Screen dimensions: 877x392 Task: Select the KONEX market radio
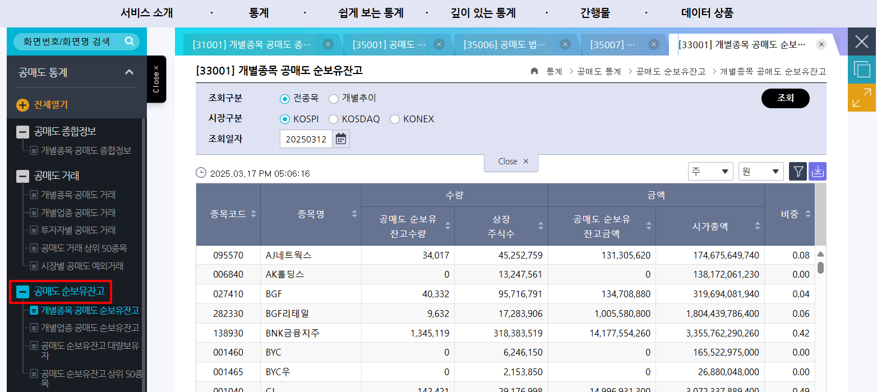click(395, 119)
